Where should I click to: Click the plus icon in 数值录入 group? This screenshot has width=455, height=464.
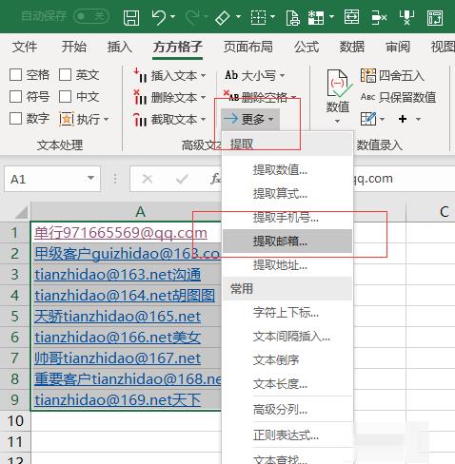click(403, 119)
